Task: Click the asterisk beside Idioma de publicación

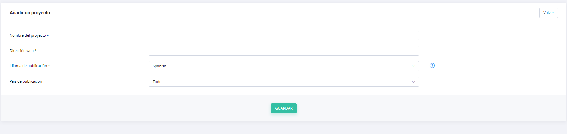Action: click(x=49, y=65)
